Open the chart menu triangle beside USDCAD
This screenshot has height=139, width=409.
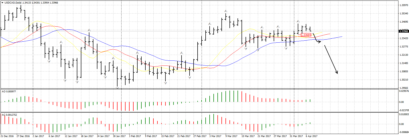2,3
